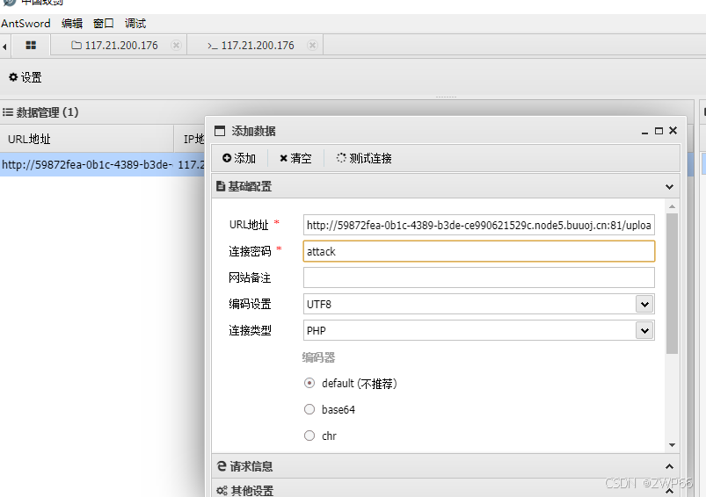This screenshot has height=497, width=706.
Task: Open the 窗口 menu
Action: point(104,24)
